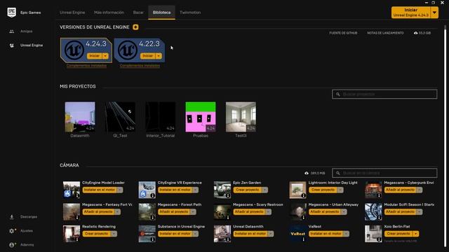Screen dimensions: 449x252
Task: Click the cloud storage size icon near Notas de Lanzamiento
Action: coord(415,33)
